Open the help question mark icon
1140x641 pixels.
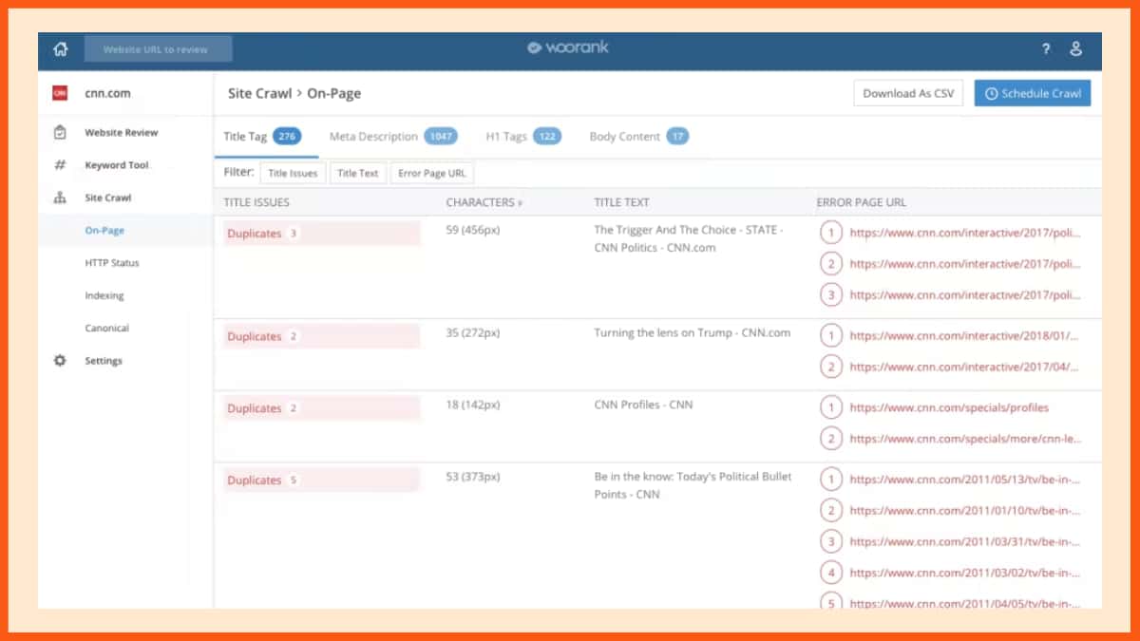coord(1046,49)
